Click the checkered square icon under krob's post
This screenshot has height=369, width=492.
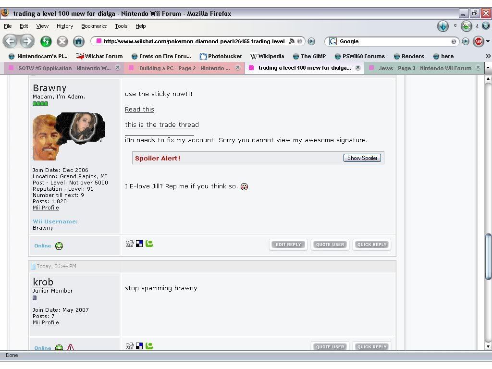(139, 346)
